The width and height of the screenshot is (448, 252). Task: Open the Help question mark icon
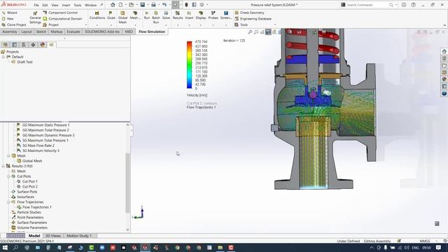coord(414,5)
